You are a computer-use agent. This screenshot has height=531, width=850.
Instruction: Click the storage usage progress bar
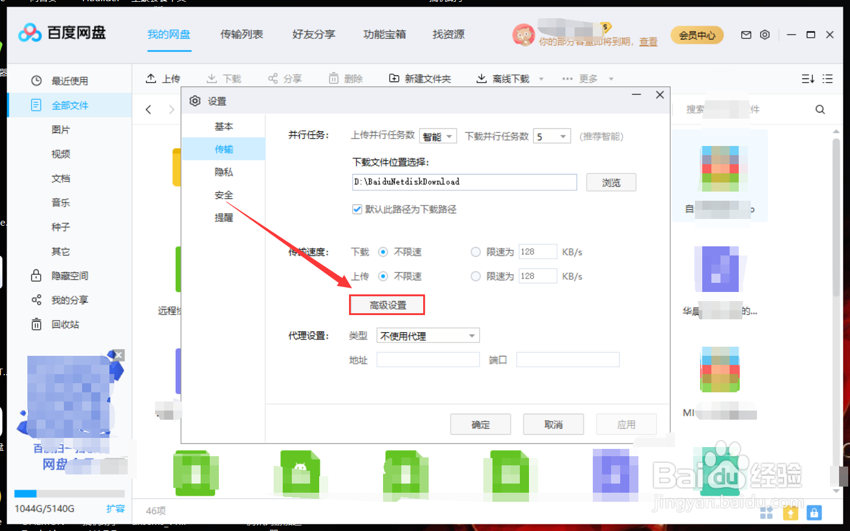[69, 493]
